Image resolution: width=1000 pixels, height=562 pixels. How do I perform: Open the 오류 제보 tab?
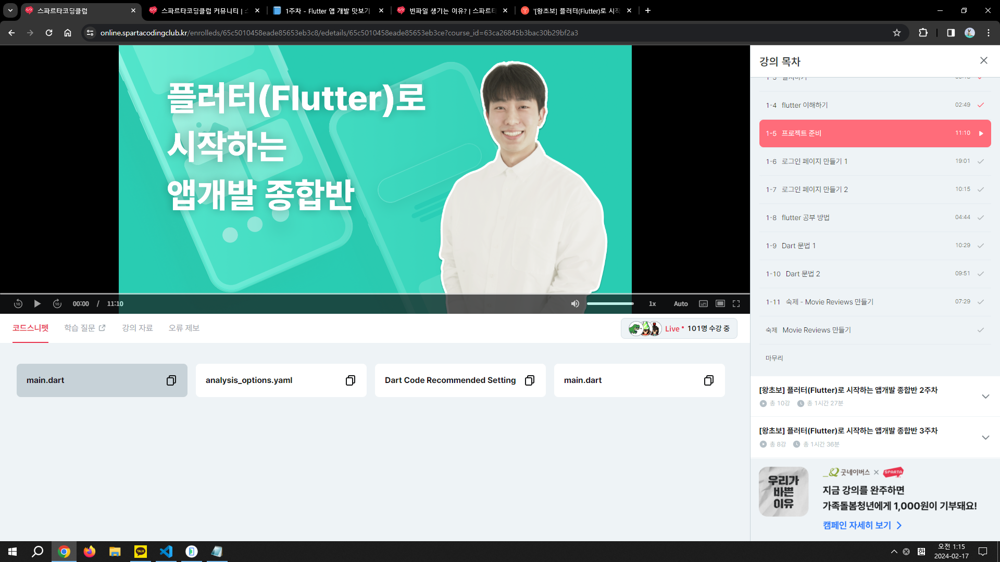point(184,328)
